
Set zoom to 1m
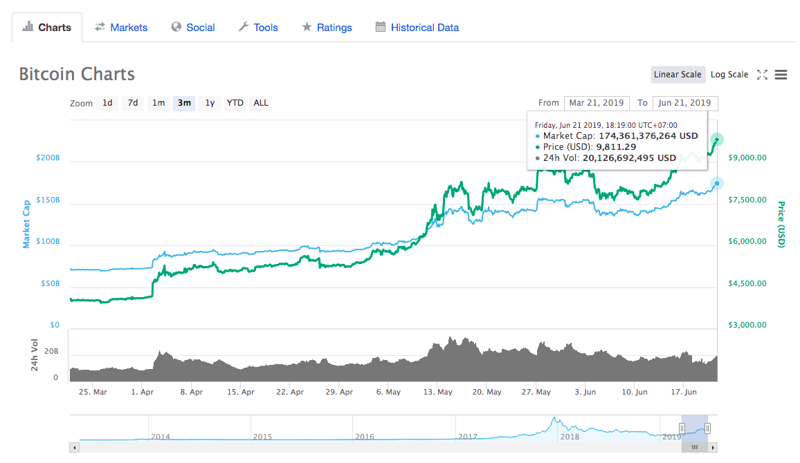158,103
